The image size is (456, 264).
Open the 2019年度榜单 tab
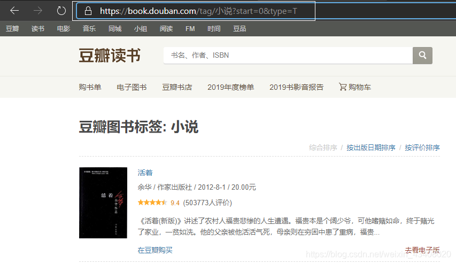pyautogui.click(x=230, y=87)
